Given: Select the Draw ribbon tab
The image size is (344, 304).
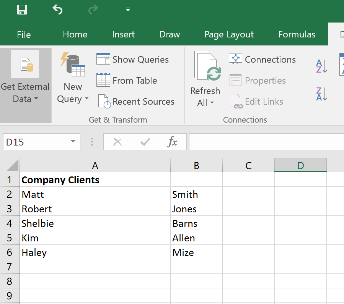Looking at the screenshot, I should pyautogui.click(x=170, y=34).
